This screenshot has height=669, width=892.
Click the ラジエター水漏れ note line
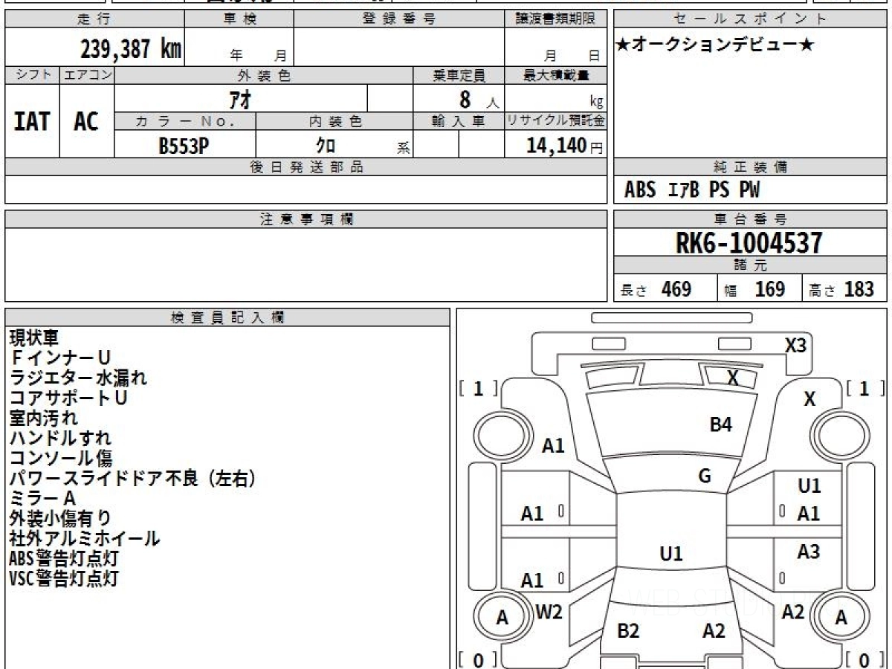pyautogui.click(x=78, y=378)
